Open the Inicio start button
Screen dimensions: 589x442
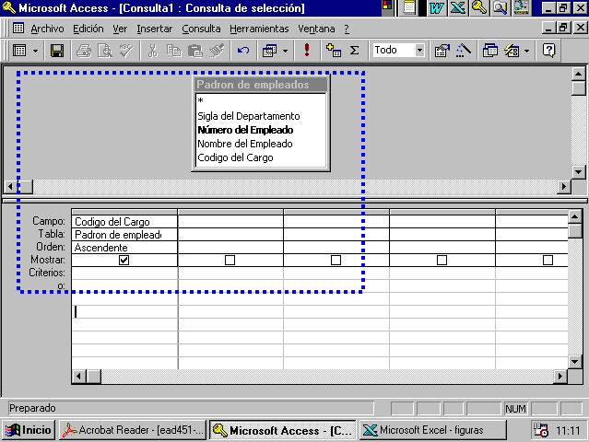[x=29, y=430]
